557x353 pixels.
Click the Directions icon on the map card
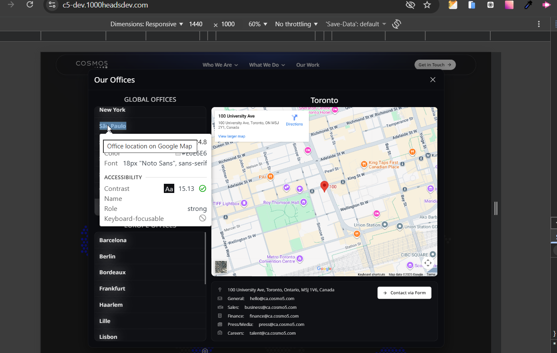coord(294,118)
